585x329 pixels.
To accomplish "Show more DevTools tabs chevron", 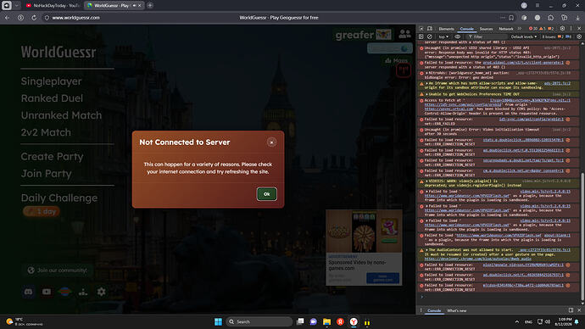I will (x=520, y=29).
